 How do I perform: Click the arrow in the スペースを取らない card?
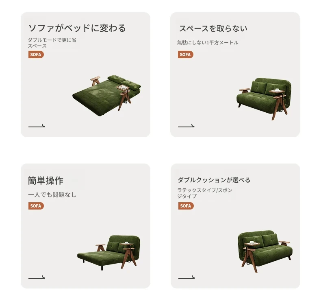[x=186, y=126]
